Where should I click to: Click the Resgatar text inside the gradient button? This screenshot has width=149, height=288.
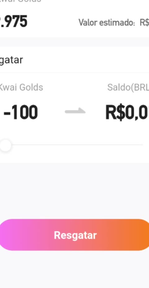[x=75, y=235]
